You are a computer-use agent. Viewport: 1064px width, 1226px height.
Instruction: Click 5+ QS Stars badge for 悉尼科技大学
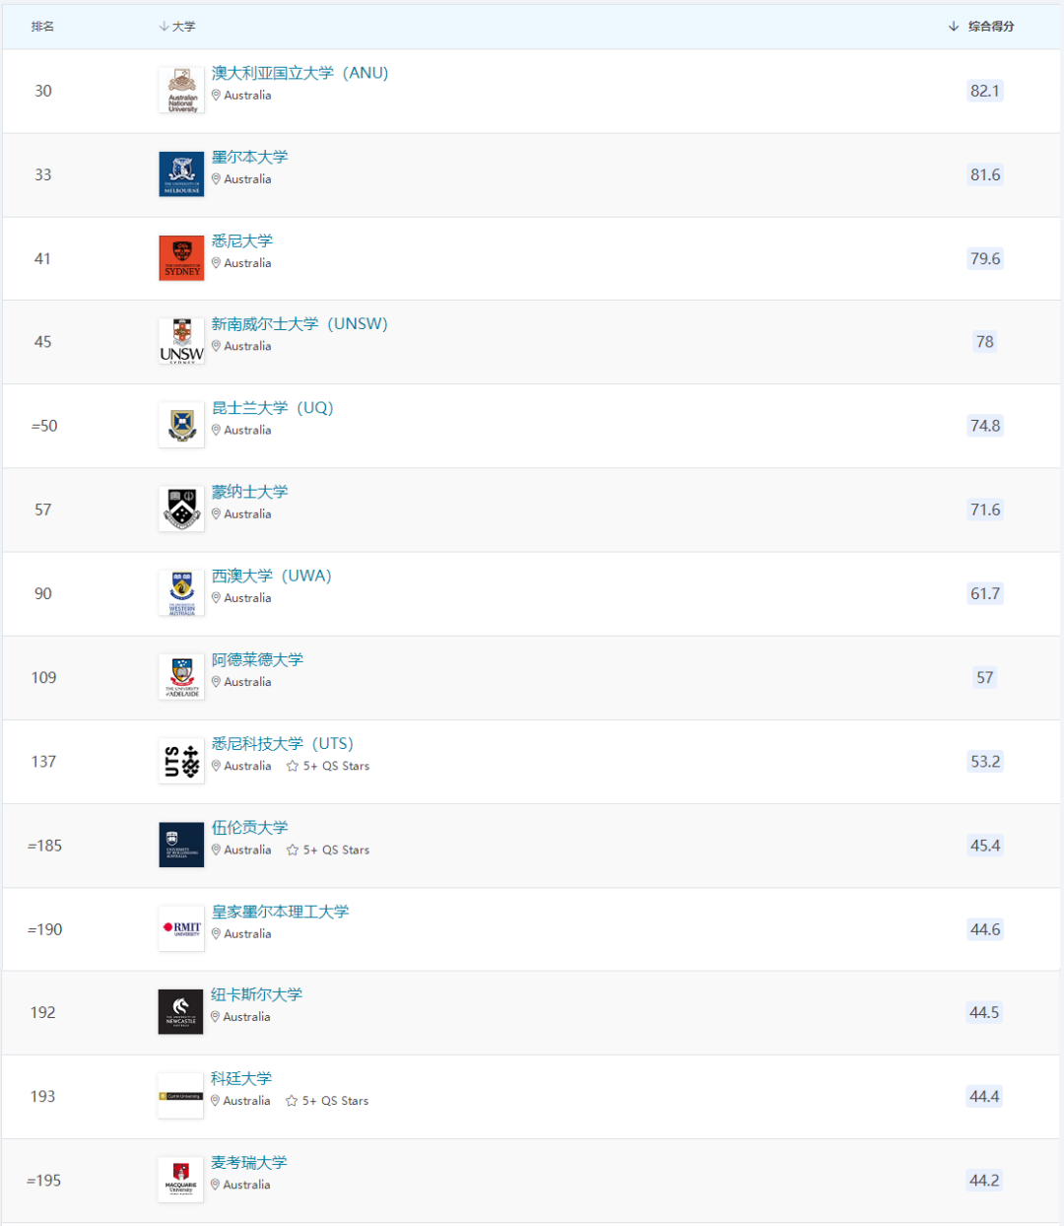[328, 766]
